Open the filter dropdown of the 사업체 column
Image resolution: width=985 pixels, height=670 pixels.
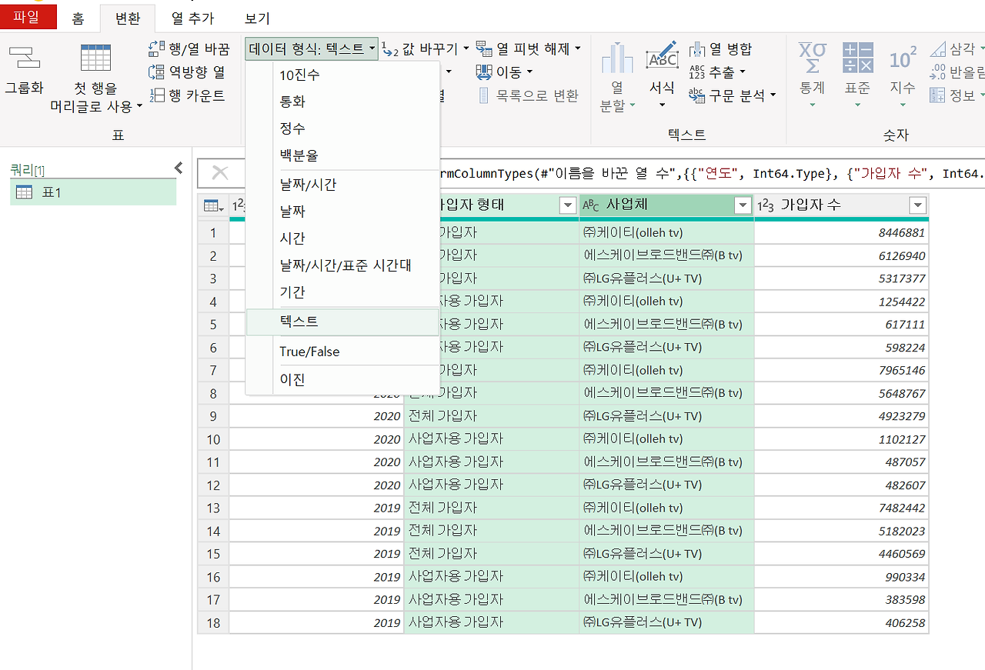pos(743,205)
